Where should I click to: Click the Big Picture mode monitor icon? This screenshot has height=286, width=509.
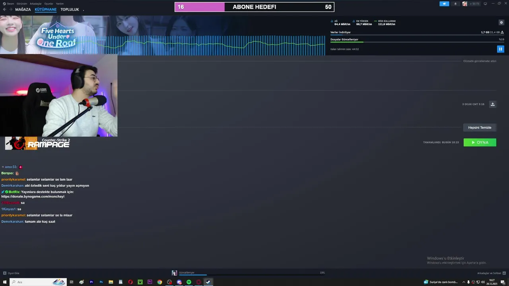tap(485, 4)
